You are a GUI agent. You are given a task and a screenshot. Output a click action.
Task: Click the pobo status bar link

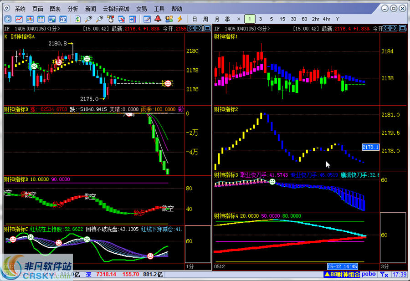pos(369,274)
